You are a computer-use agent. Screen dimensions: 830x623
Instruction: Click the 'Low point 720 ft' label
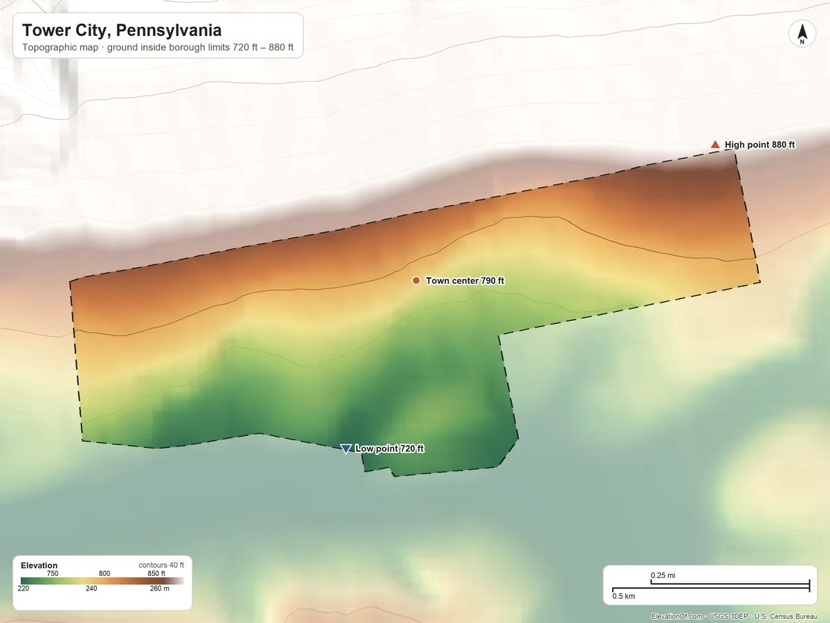click(x=389, y=449)
